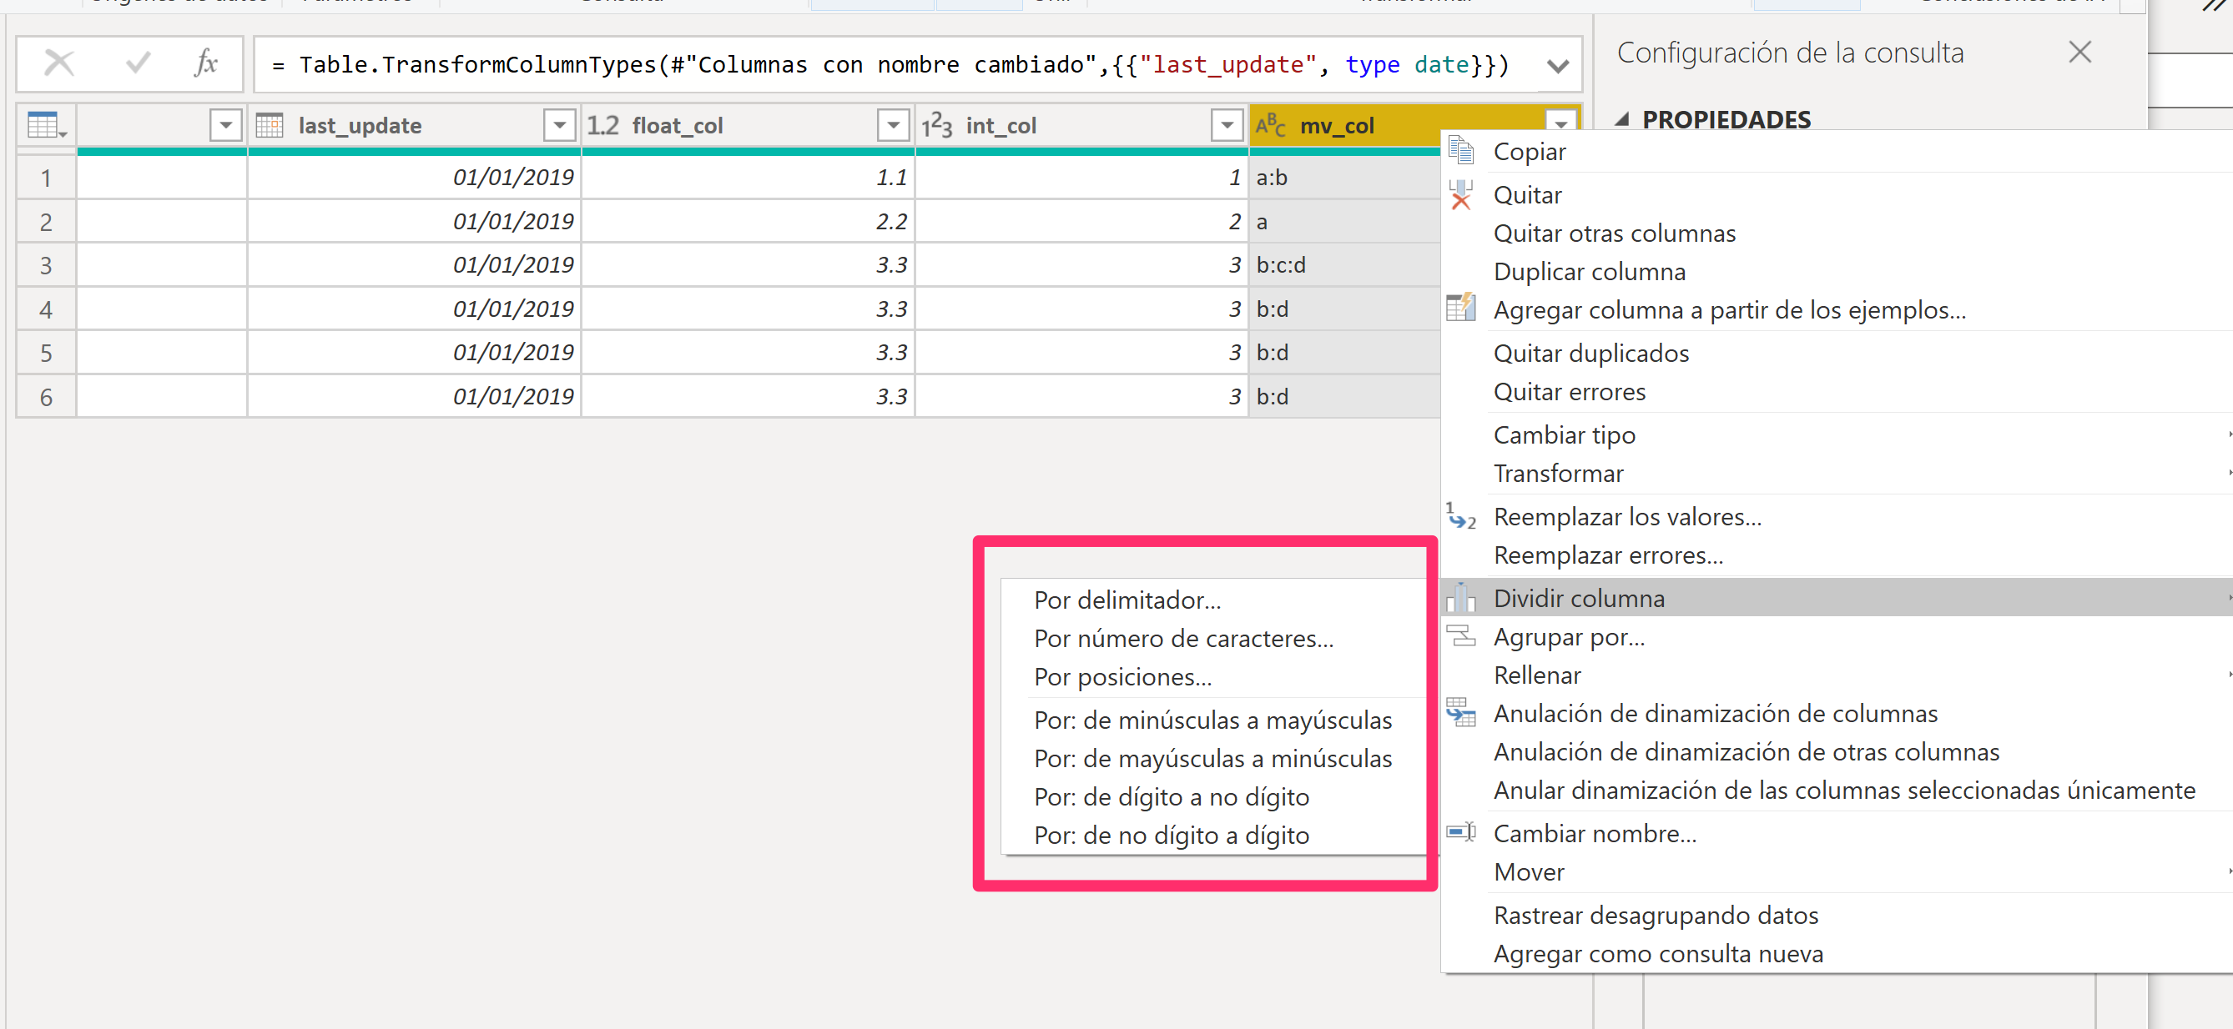This screenshot has width=2233, height=1029.
Task: Click the add column from examples icon
Action: (x=1460, y=309)
